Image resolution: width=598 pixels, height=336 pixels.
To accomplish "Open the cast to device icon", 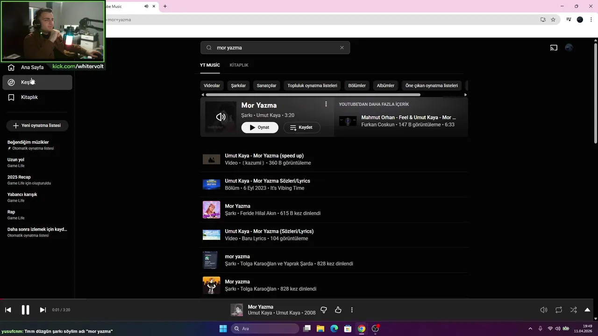I will [554, 48].
